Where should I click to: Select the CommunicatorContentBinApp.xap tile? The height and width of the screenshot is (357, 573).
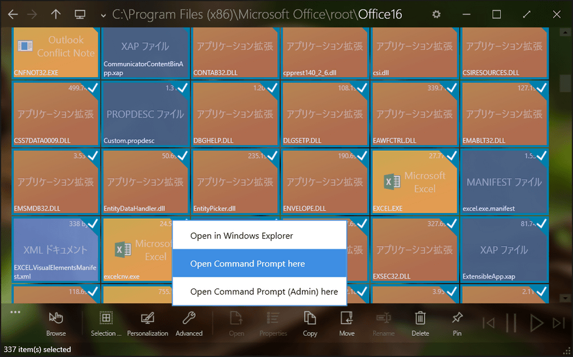[145, 52]
